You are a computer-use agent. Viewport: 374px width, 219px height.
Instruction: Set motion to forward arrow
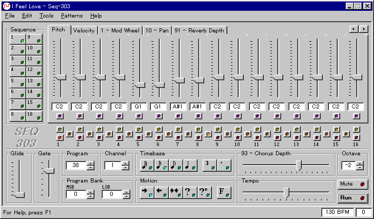pos(147,193)
